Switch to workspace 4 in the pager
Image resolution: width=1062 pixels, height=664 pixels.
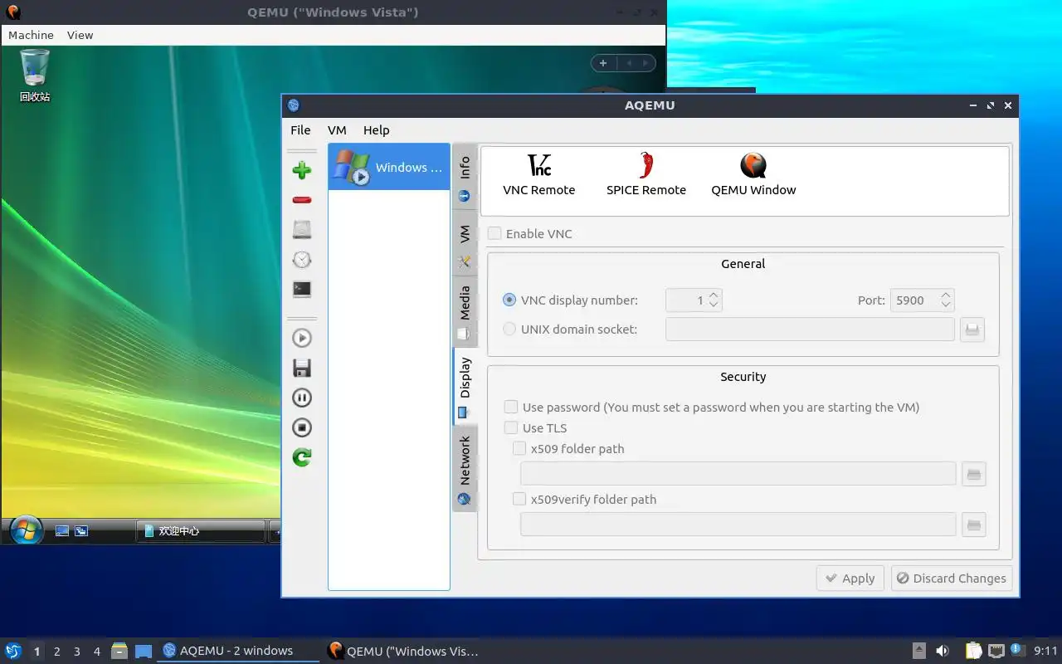pyautogui.click(x=97, y=652)
